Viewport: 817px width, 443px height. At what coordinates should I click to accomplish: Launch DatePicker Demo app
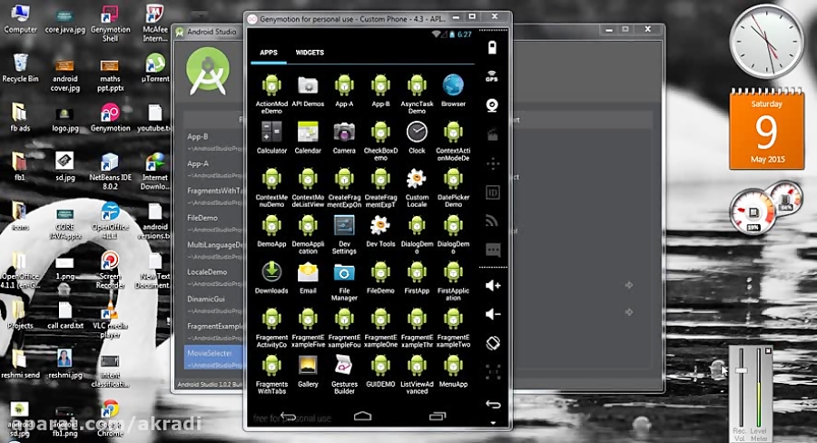tap(453, 188)
